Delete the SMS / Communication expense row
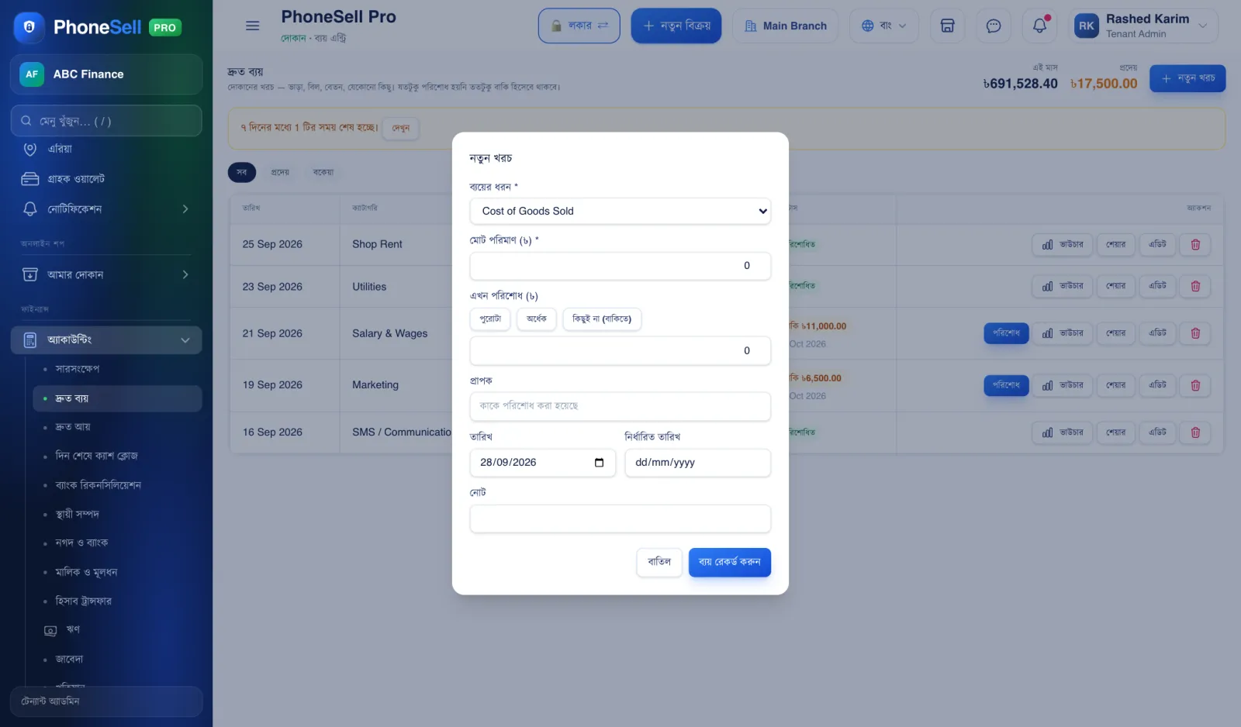1241x727 pixels. 1195,432
